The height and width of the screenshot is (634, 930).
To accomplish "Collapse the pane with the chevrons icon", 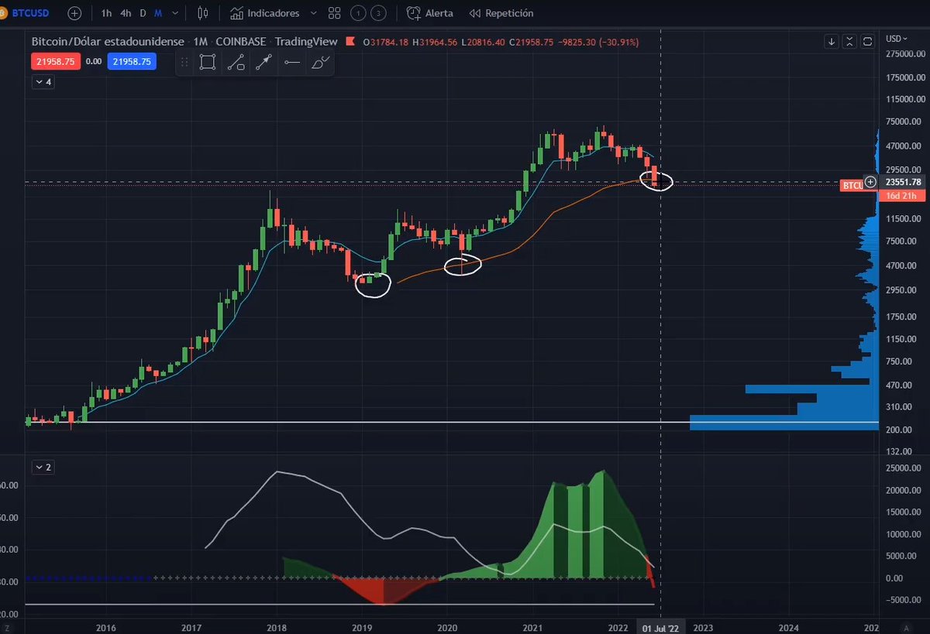I will [850, 41].
